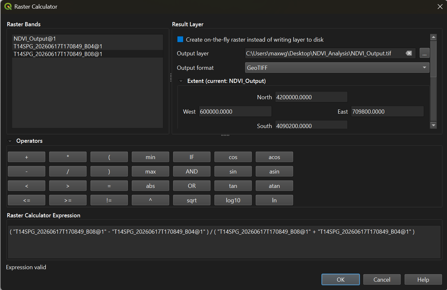
Task: Click the scroll up arrow in Result Layer
Action: (434, 37)
